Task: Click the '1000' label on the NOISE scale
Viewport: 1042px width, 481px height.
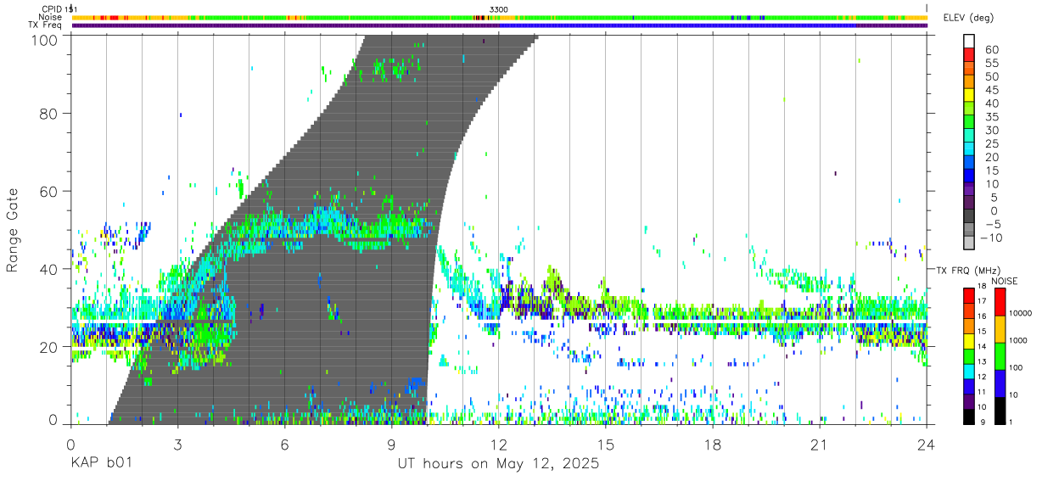Action: click(1020, 341)
